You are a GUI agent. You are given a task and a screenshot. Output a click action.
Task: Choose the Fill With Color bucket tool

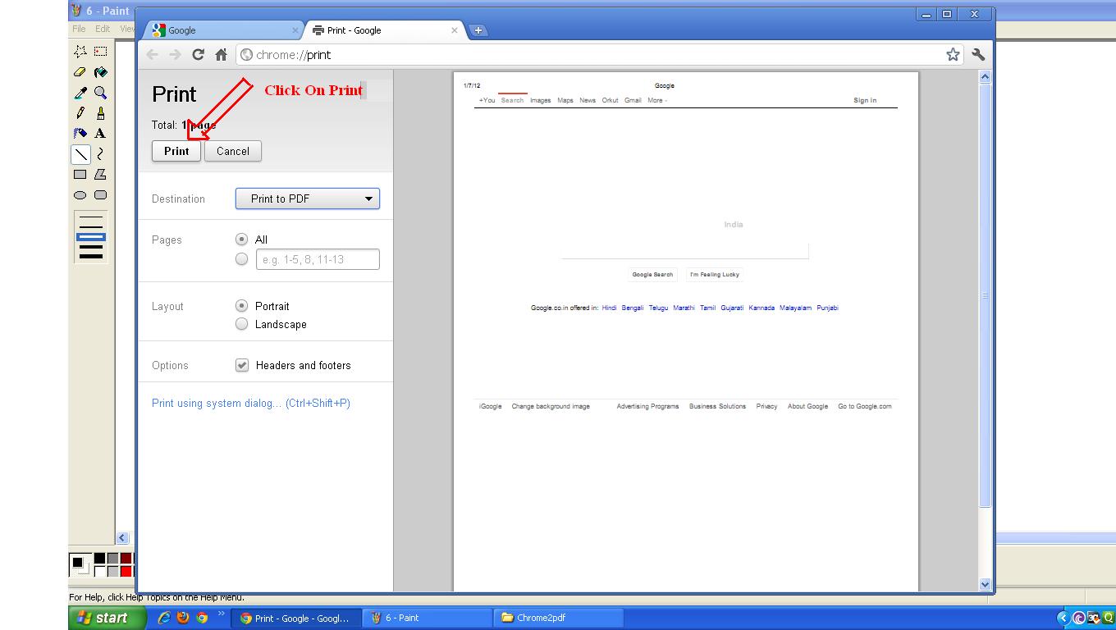pyautogui.click(x=100, y=72)
